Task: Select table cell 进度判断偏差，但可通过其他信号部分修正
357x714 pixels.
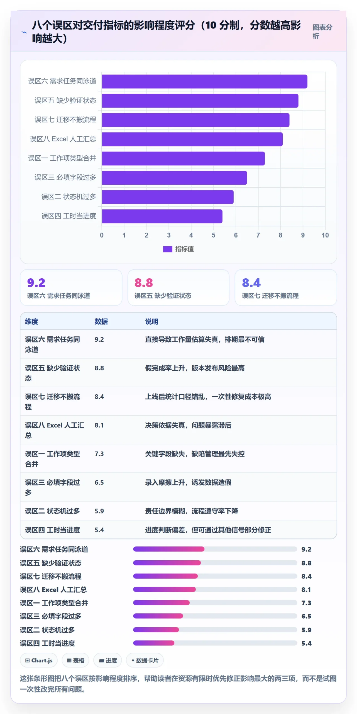Action: pyautogui.click(x=208, y=530)
